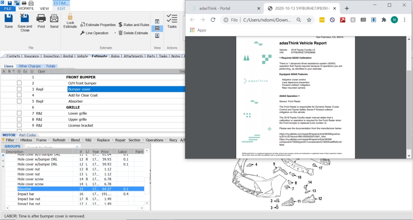Click the Recy button
This screenshot has width=413, height=220.
pyautogui.click(x=173, y=140)
